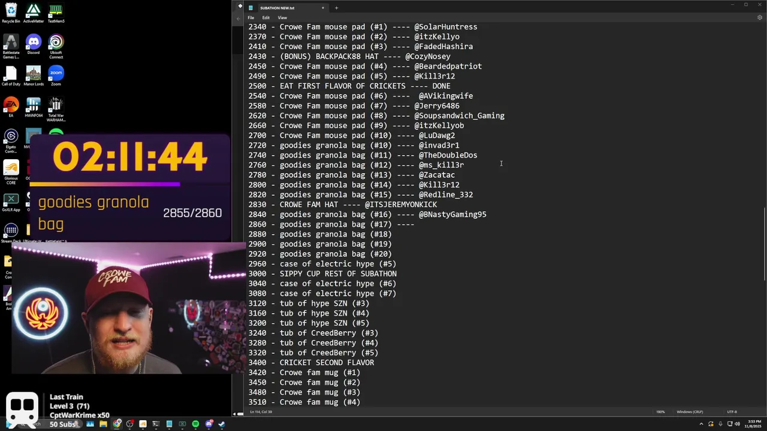Open the Glorious CORE taskbar icon
Image resolution: width=767 pixels, height=431 pixels.
pos(143,424)
